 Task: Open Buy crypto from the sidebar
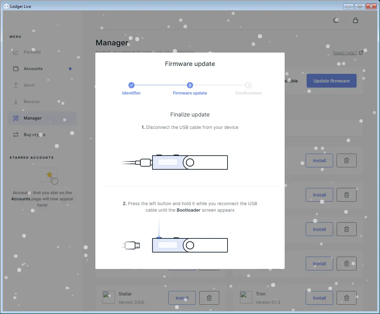tap(34, 135)
